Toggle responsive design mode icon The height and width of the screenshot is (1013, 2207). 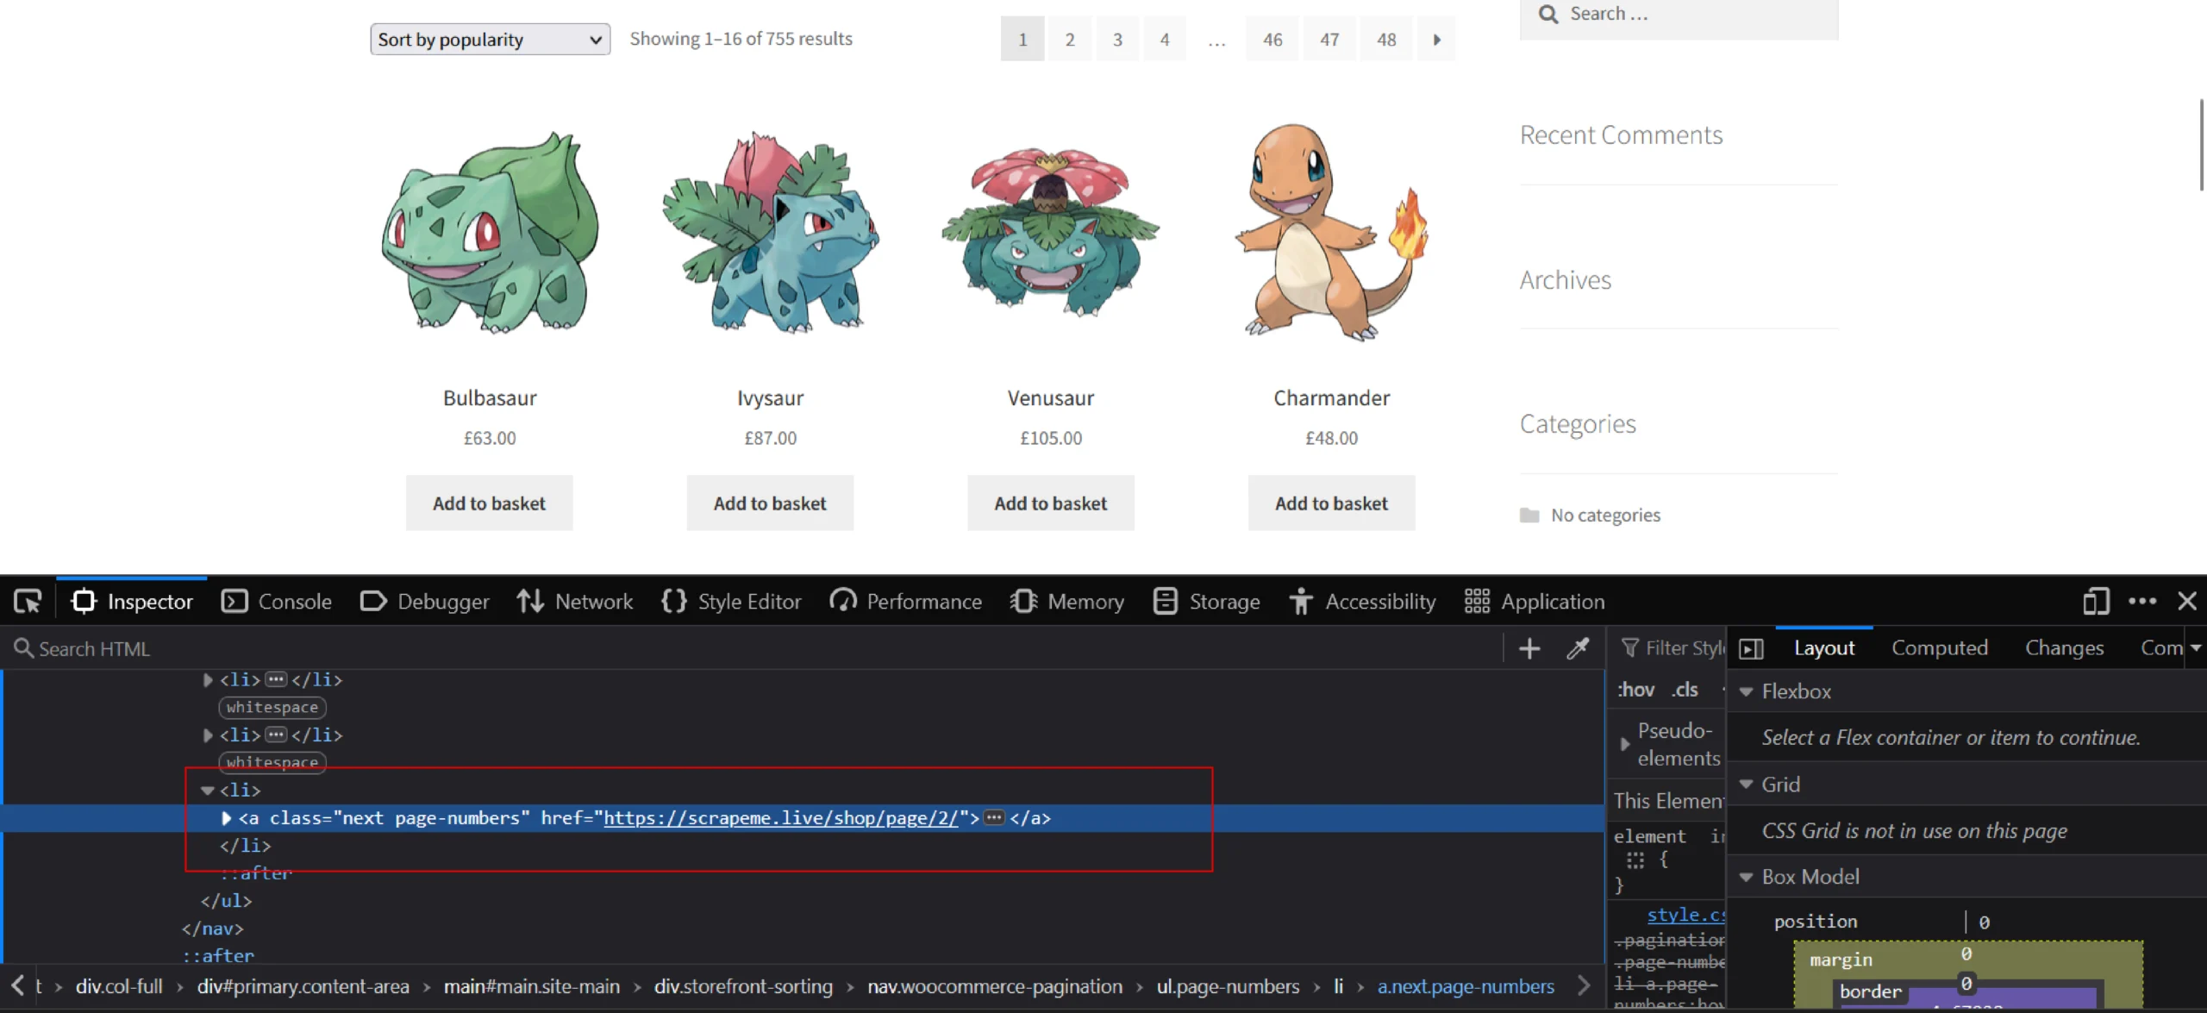[x=2096, y=601]
